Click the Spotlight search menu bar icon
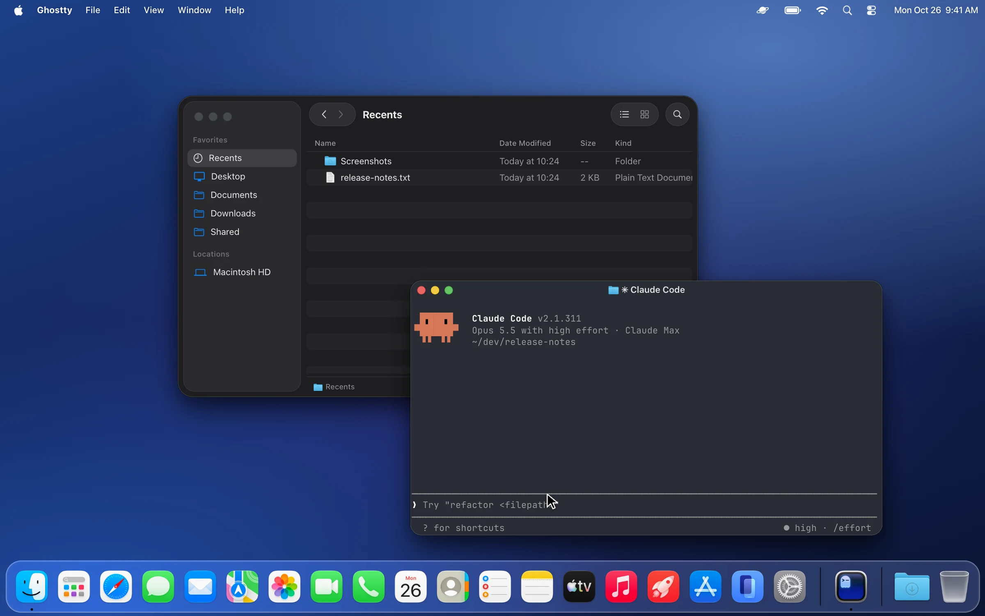 point(848,10)
